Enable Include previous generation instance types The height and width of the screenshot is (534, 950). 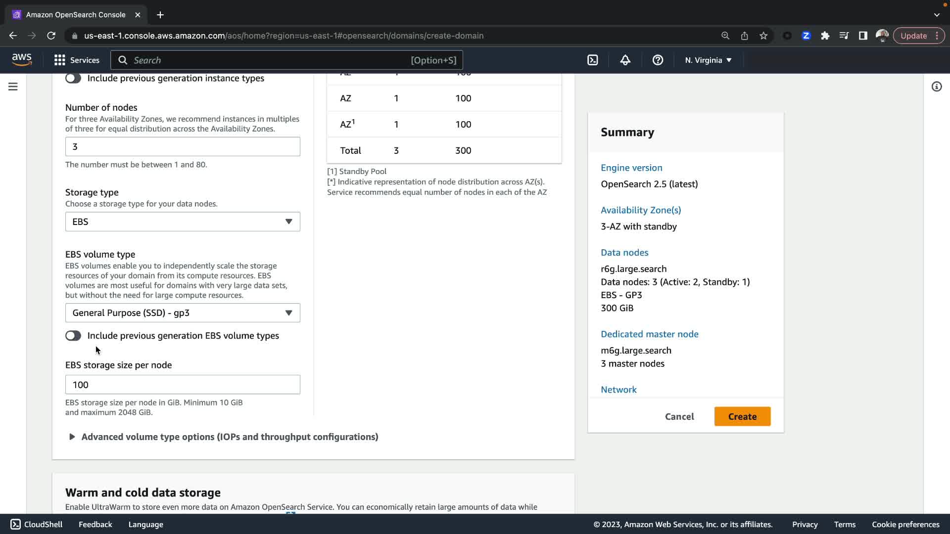pyautogui.click(x=73, y=78)
